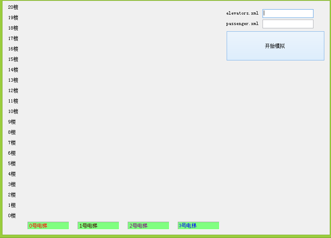Click the 2楼 floor label

click(12, 195)
